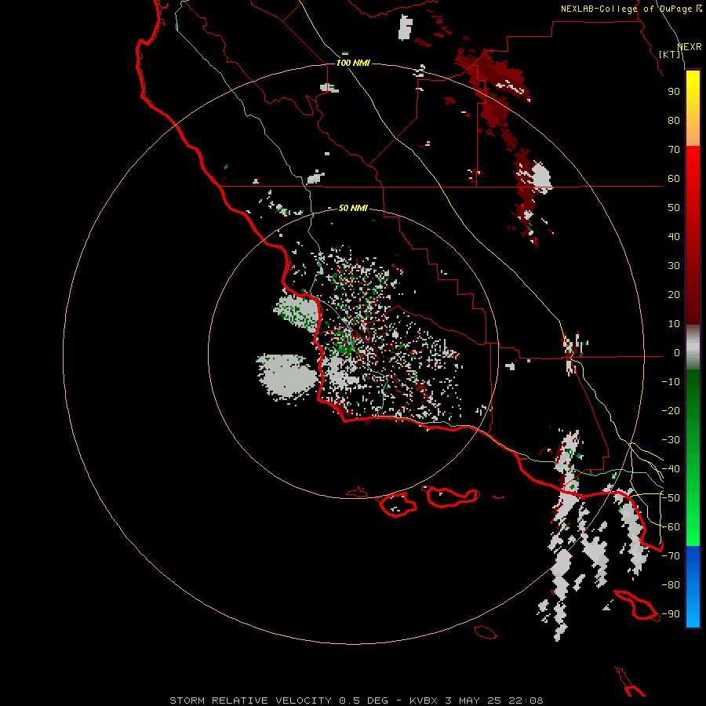
Task: Click the -60 value on velocity scale
Action: [x=671, y=527]
